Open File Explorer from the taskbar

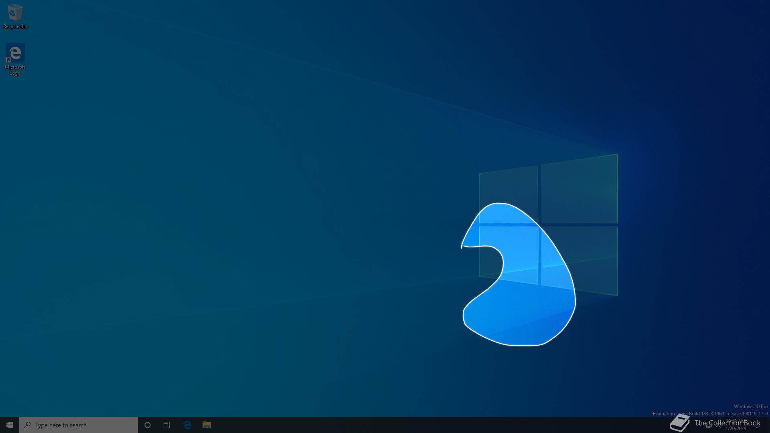tap(207, 425)
